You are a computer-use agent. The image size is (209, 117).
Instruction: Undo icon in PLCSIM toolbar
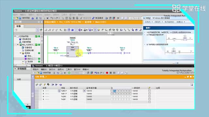(96, 73)
